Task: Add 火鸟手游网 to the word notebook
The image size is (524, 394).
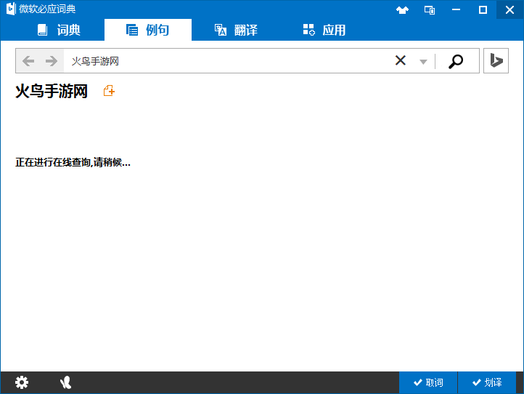Action: tap(109, 91)
